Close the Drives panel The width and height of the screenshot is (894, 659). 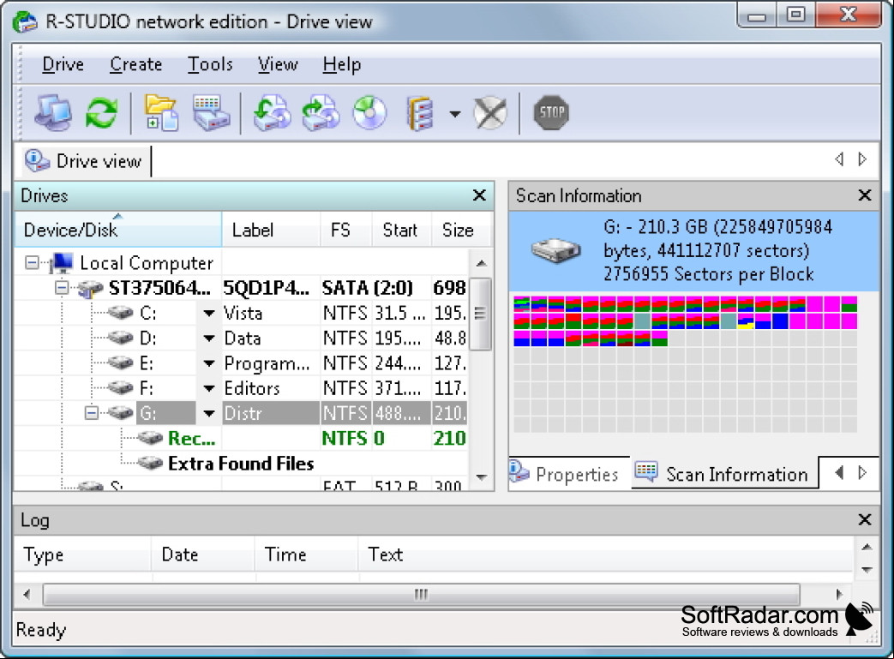coord(479,195)
